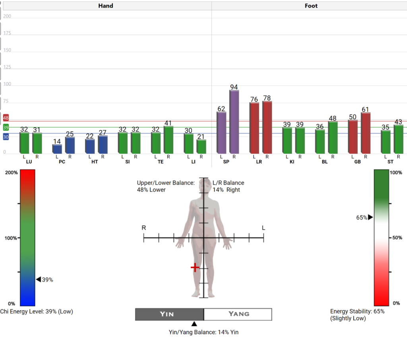The height and width of the screenshot is (339, 407).
Task: Click the SI right bar
Action: (x=136, y=143)
